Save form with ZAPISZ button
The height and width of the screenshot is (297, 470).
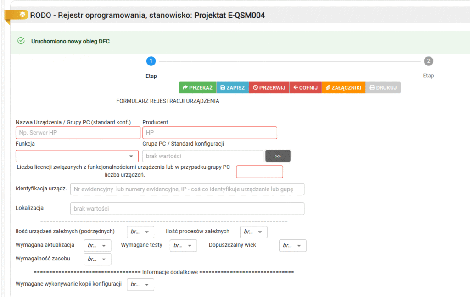pos(232,87)
